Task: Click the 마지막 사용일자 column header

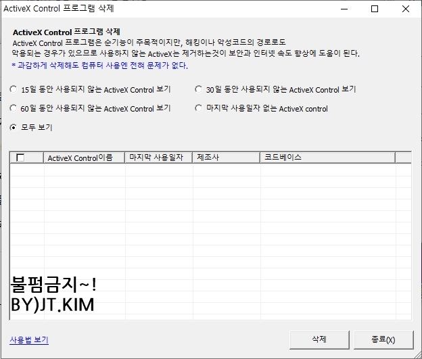Action: tap(159, 158)
